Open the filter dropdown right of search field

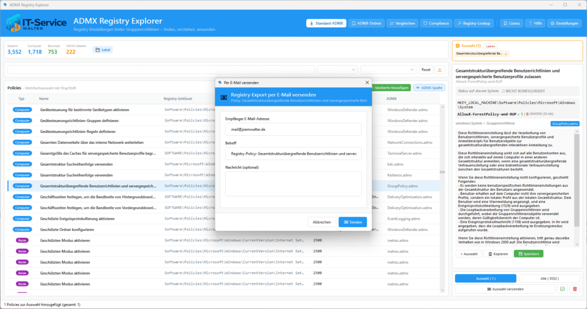[x=337, y=70]
